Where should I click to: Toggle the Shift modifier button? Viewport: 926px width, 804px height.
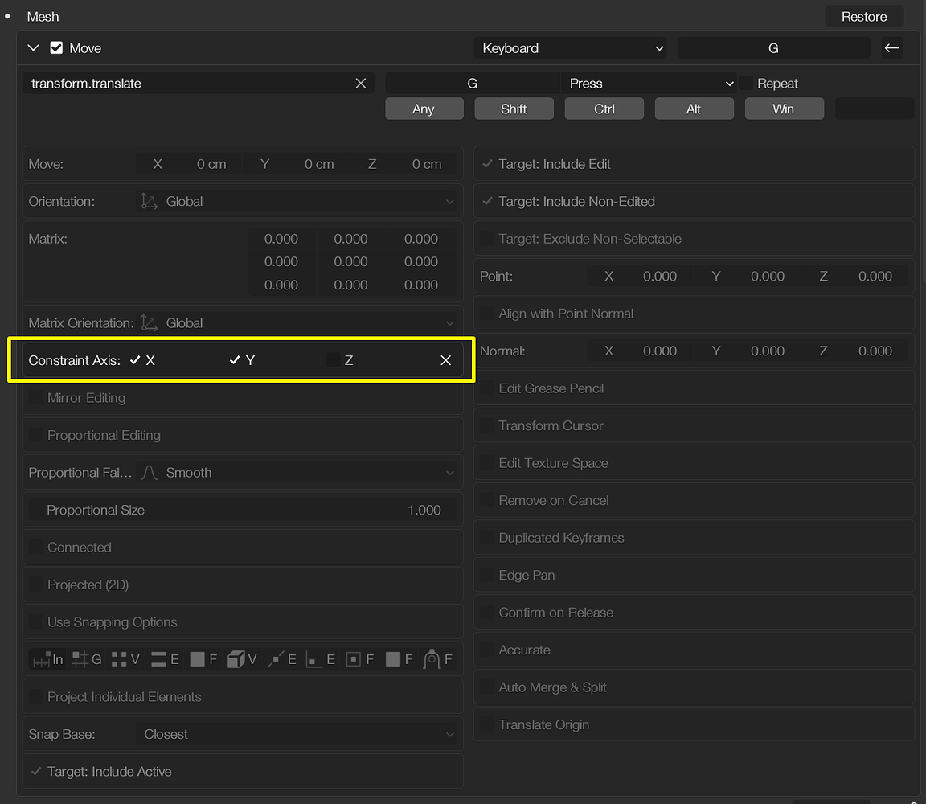(x=514, y=109)
